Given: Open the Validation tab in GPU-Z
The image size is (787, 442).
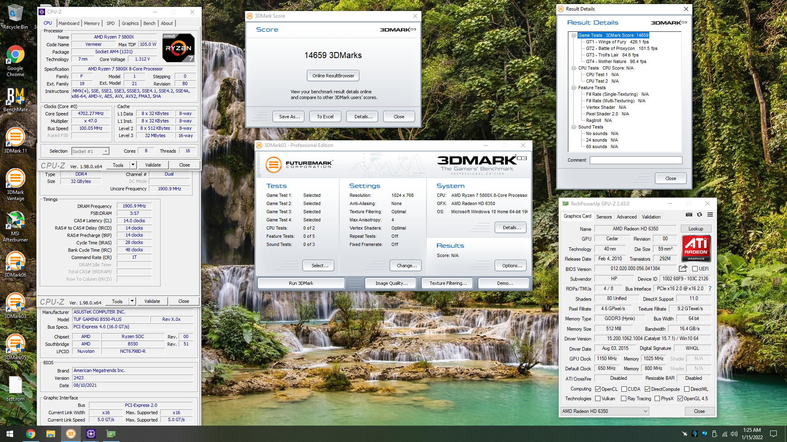Looking at the screenshot, I should [x=651, y=217].
